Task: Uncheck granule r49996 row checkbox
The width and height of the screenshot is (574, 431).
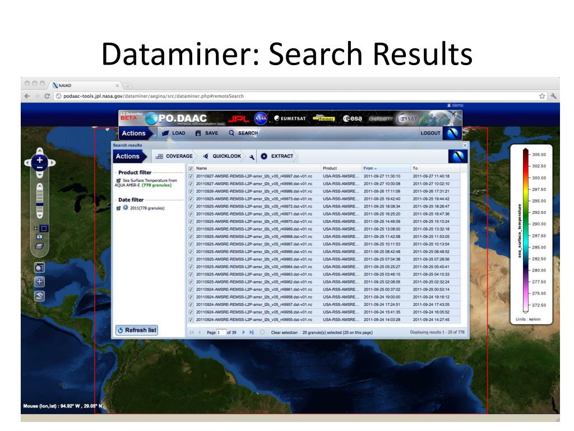Action: click(191, 184)
